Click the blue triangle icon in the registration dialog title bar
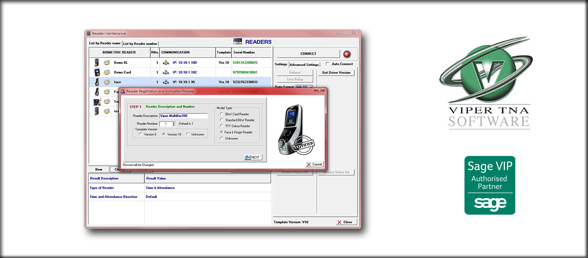 (x=123, y=91)
